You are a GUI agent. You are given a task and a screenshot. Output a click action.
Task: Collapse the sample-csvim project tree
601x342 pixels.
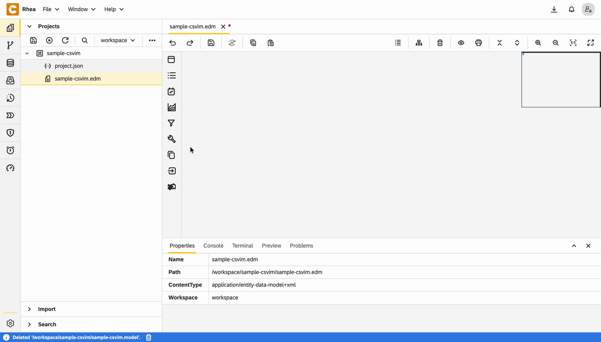(x=27, y=53)
